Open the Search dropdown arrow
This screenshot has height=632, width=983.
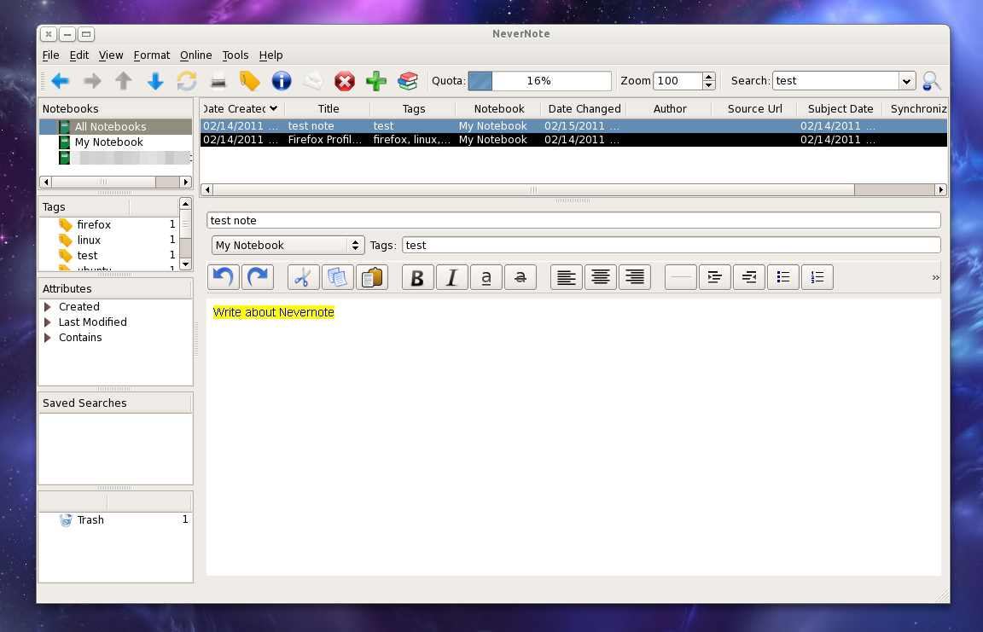pos(906,81)
